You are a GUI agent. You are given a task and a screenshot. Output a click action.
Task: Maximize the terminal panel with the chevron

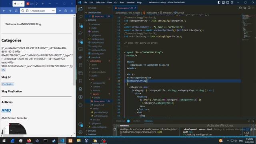[x=249, y=121]
